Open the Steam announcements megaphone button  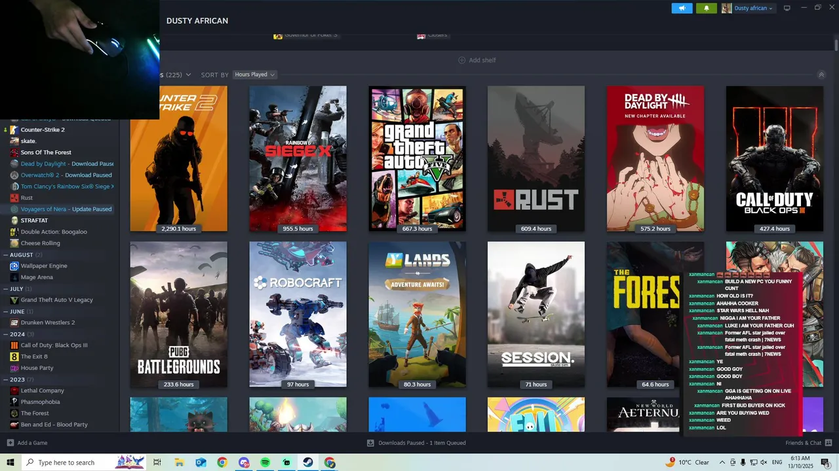coord(682,8)
